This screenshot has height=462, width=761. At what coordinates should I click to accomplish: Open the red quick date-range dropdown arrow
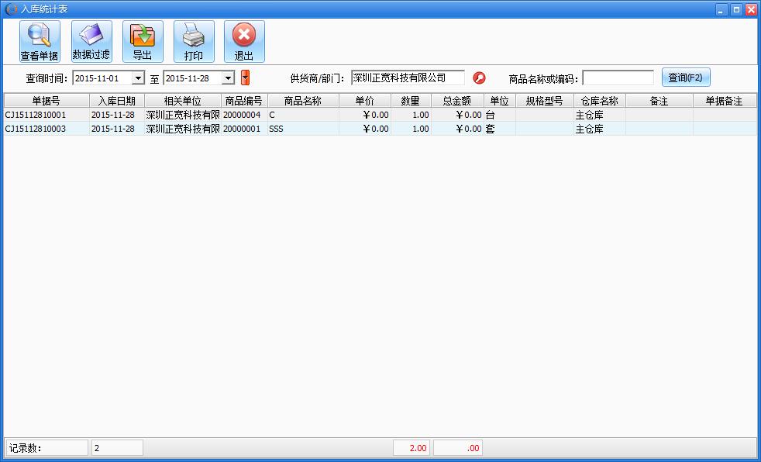[245, 78]
